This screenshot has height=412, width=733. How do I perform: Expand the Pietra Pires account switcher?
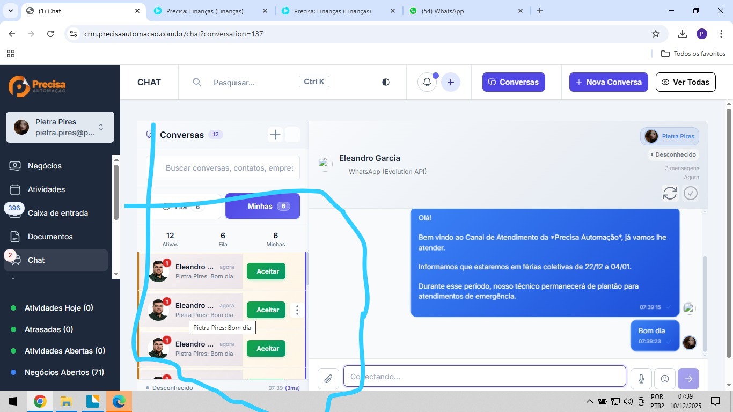[100, 127]
